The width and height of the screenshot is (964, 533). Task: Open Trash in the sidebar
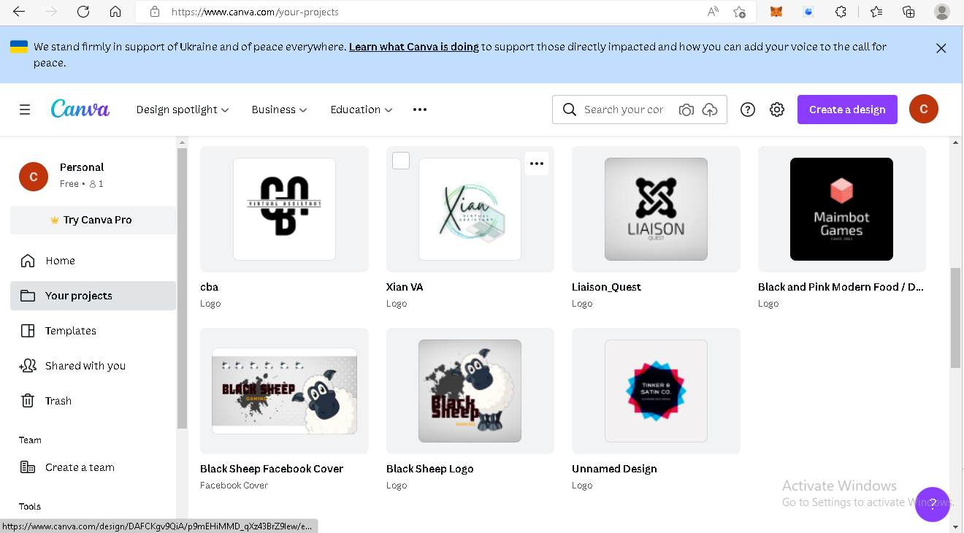93,401
